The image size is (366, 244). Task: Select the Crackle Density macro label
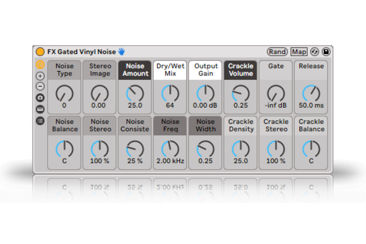point(241,125)
